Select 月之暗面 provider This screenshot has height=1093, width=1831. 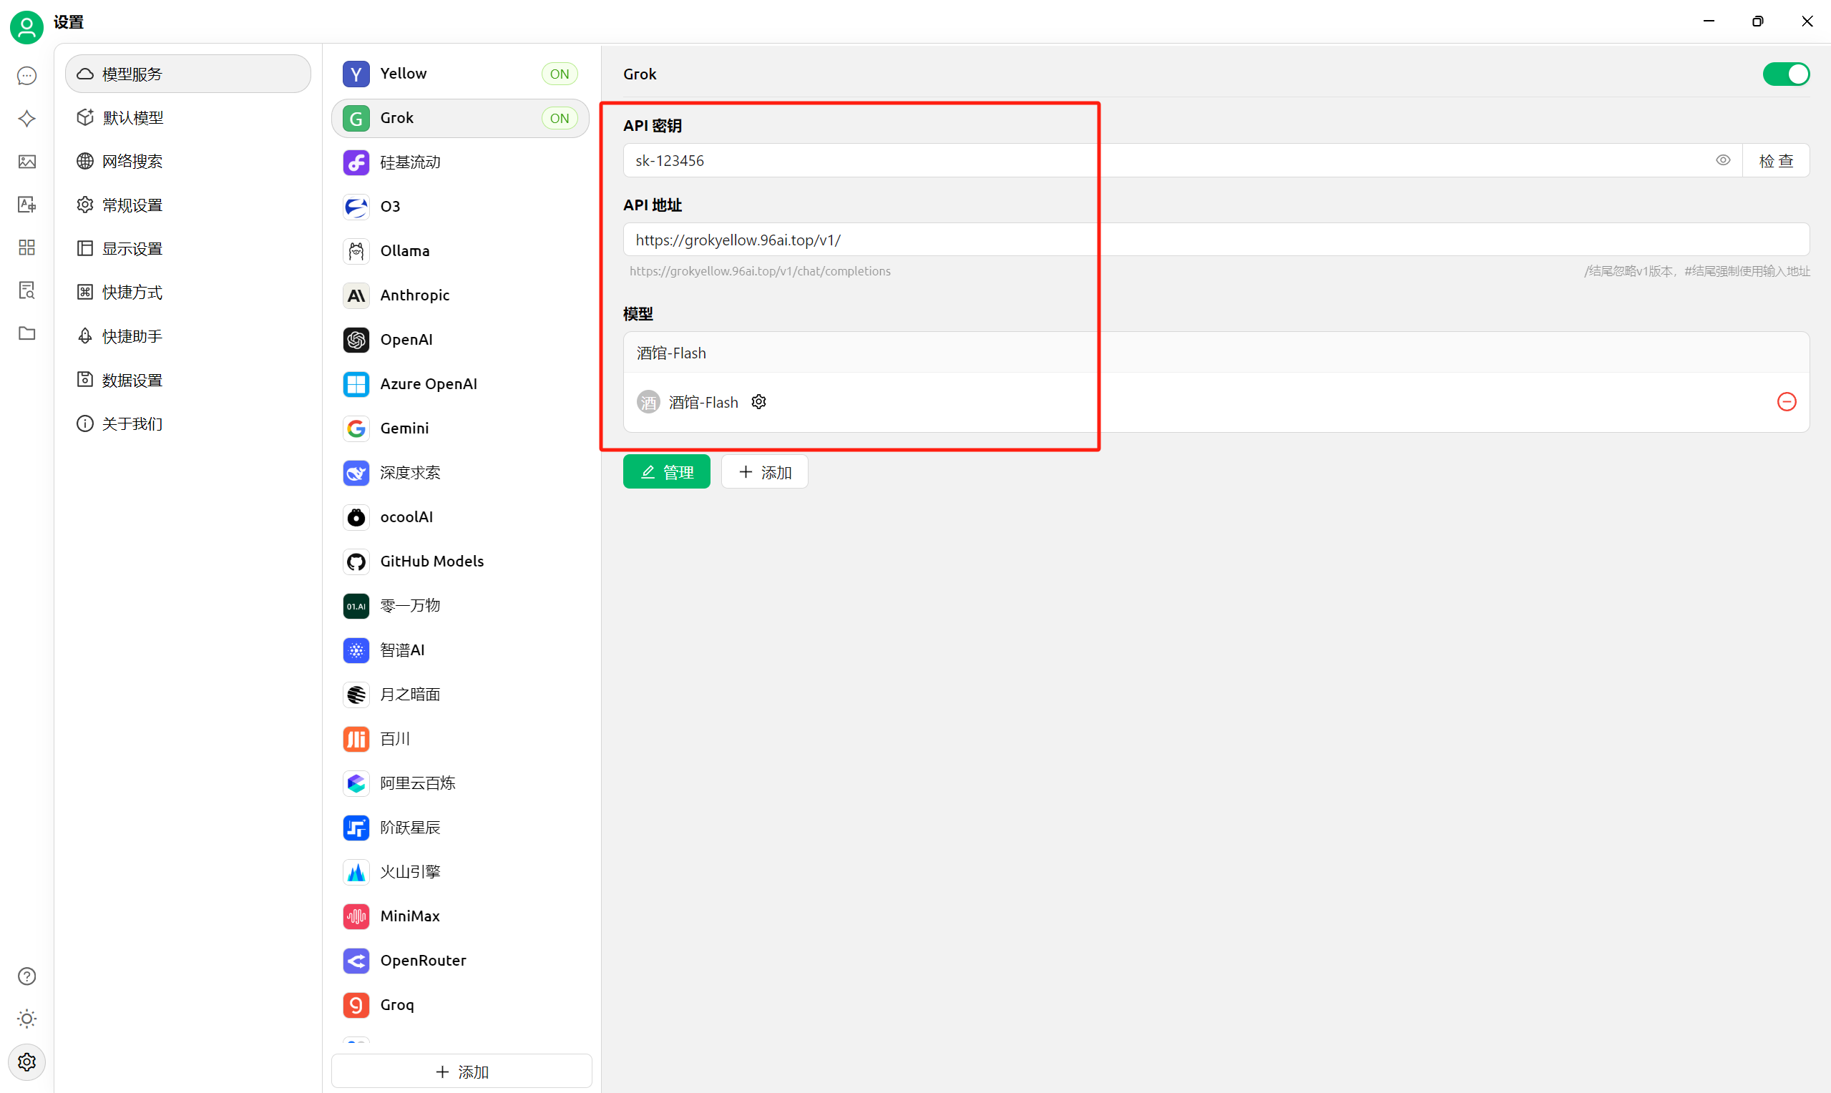pos(460,695)
